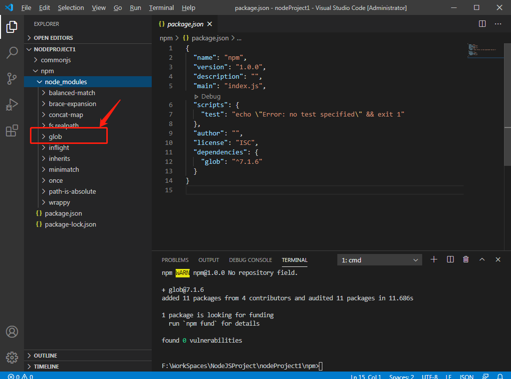Open the View menu
511x379 pixels.
point(99,7)
